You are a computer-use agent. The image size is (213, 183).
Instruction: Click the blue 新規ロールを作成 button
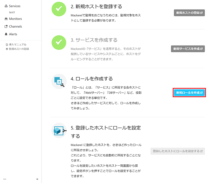pyautogui.click(x=189, y=93)
